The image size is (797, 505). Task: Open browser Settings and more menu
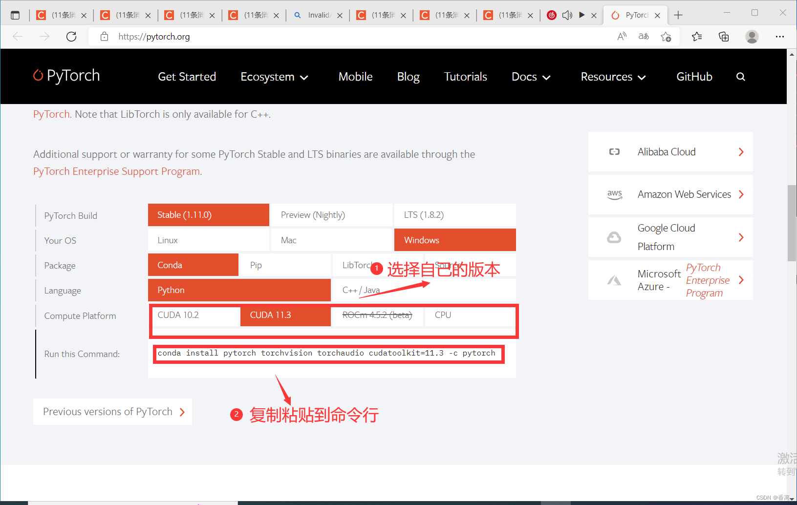pos(780,37)
